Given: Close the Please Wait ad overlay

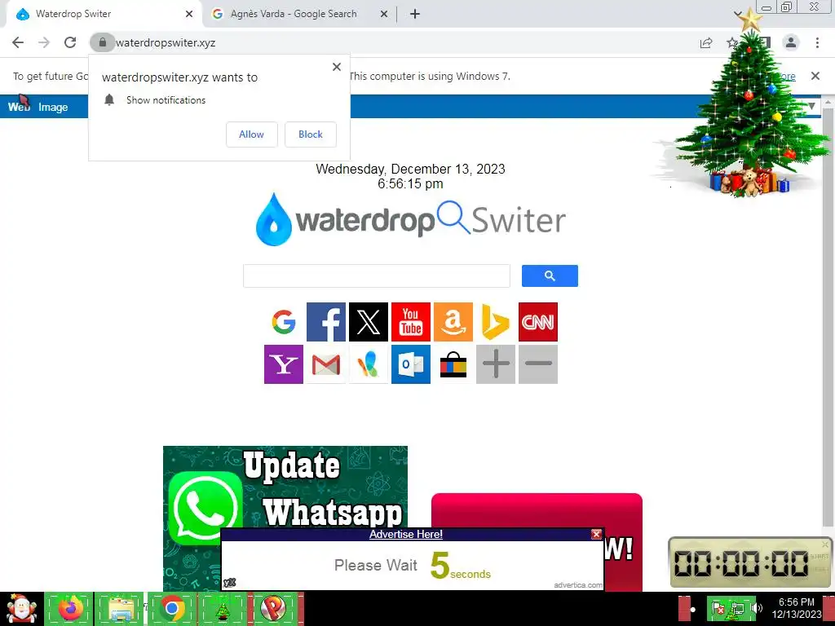Looking at the screenshot, I should coord(596,534).
